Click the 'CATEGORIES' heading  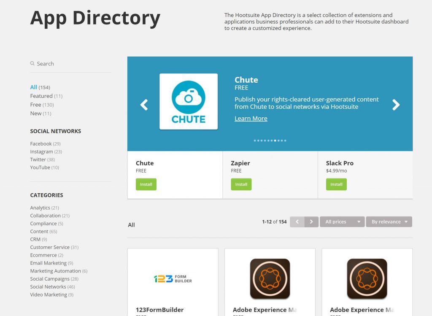[x=46, y=195]
